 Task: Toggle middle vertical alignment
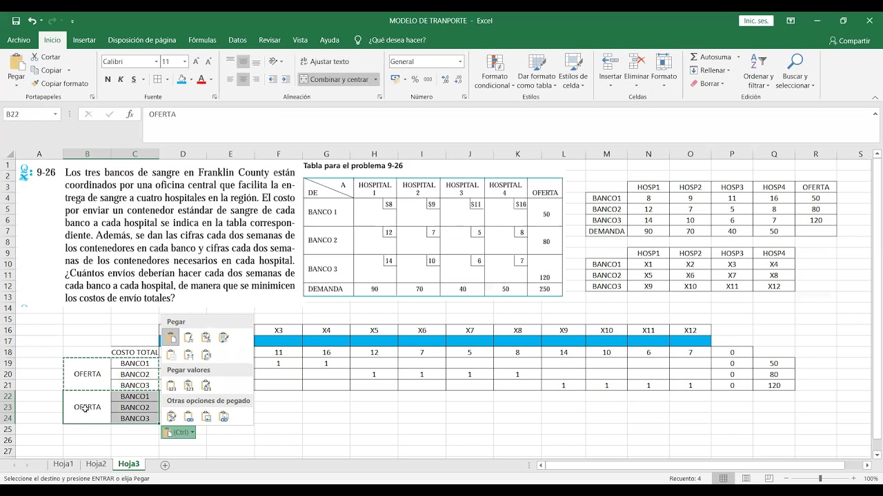[244, 61]
